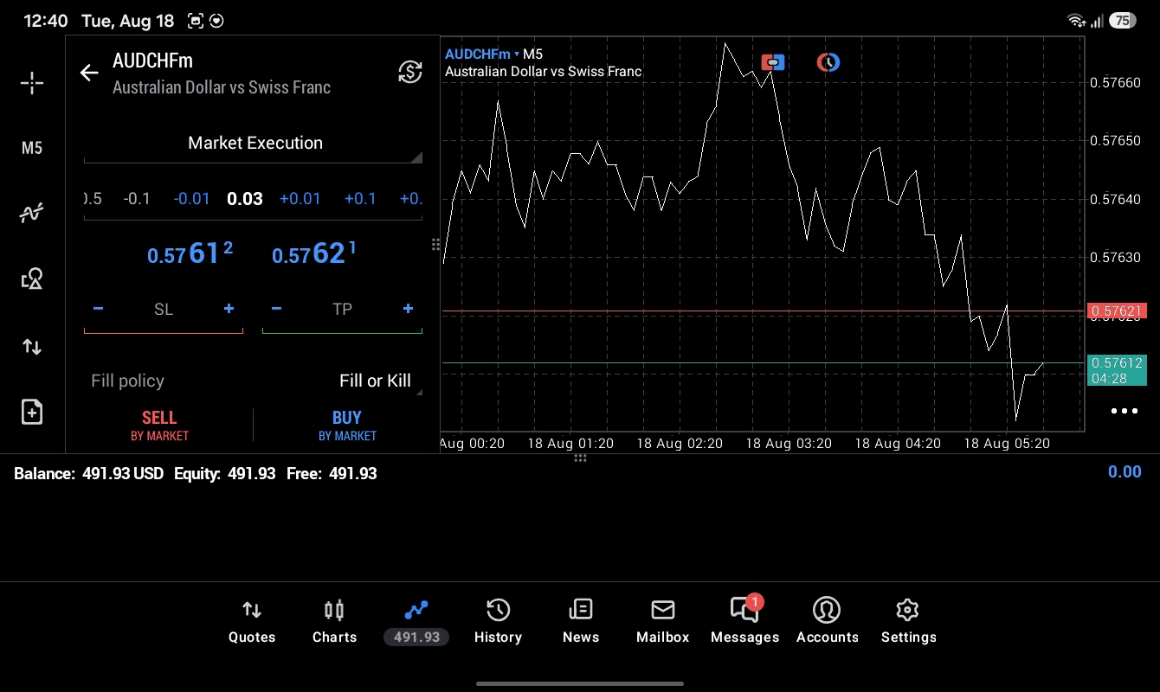Screen dimensions: 1160x692
Task: Open the M5 timeframe selector
Action: [x=32, y=148]
